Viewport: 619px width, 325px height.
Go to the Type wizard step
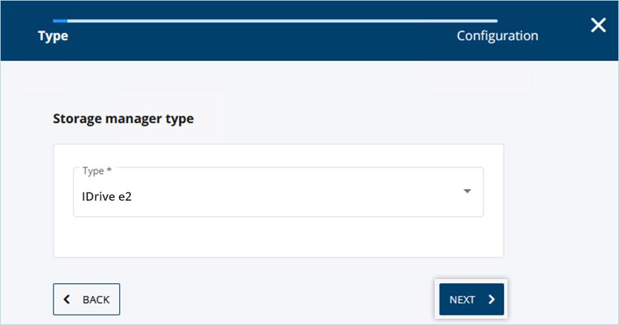(53, 36)
